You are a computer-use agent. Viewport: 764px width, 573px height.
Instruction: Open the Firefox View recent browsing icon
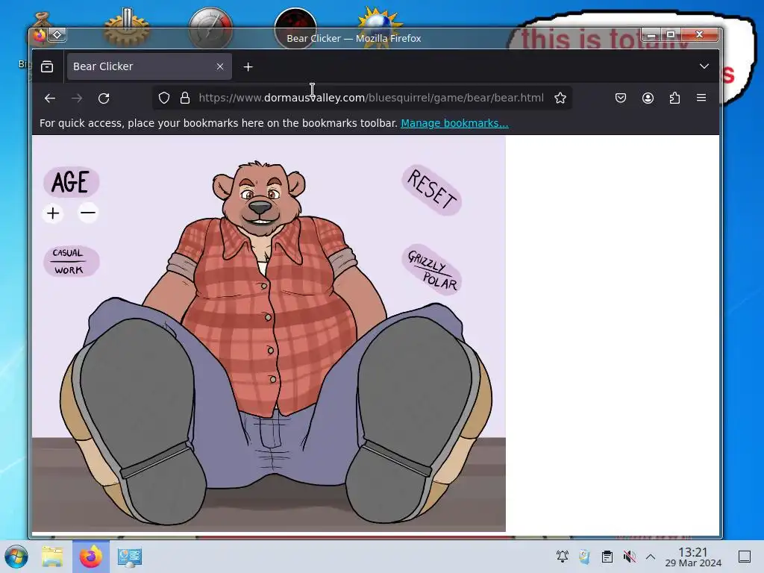click(47, 66)
